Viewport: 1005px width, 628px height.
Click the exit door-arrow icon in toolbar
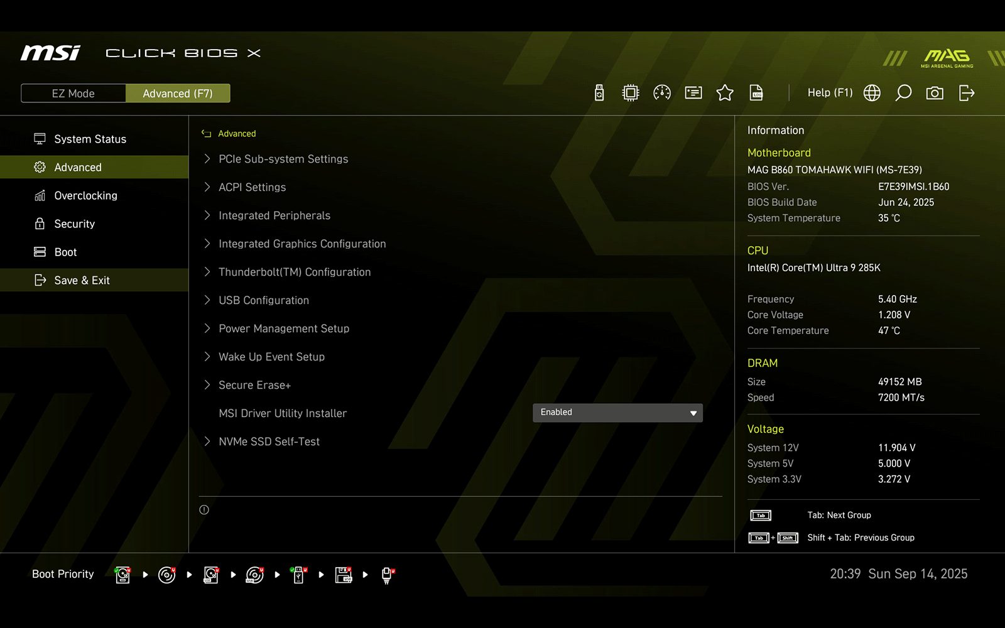[967, 93]
